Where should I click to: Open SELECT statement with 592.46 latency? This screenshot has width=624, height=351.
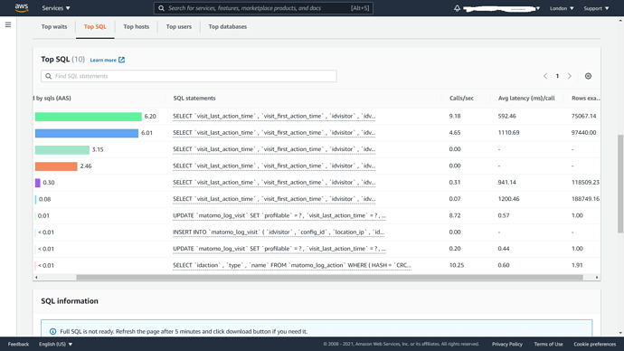pyautogui.click(x=274, y=116)
